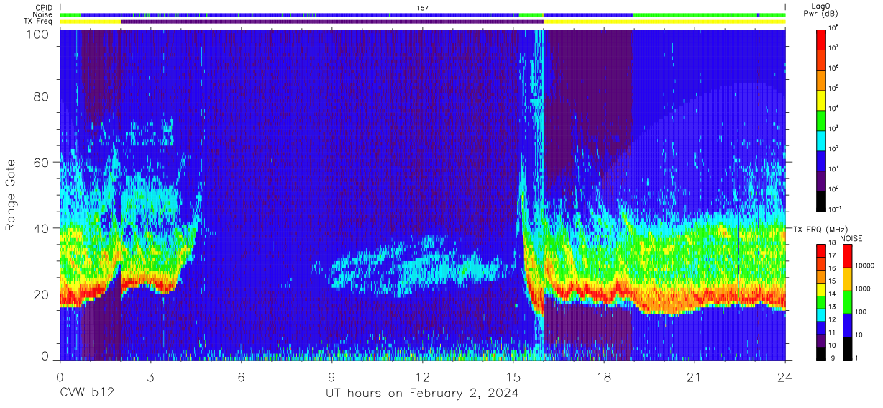This screenshot has height=408, width=883.
Task: Click the Noise status strip above the plot
Action: pyautogui.click(x=423, y=15)
